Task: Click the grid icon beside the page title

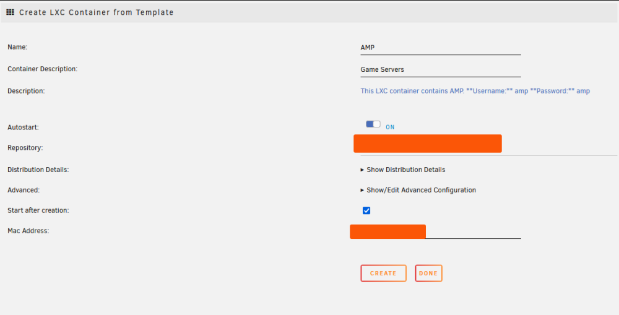Action: [x=11, y=12]
